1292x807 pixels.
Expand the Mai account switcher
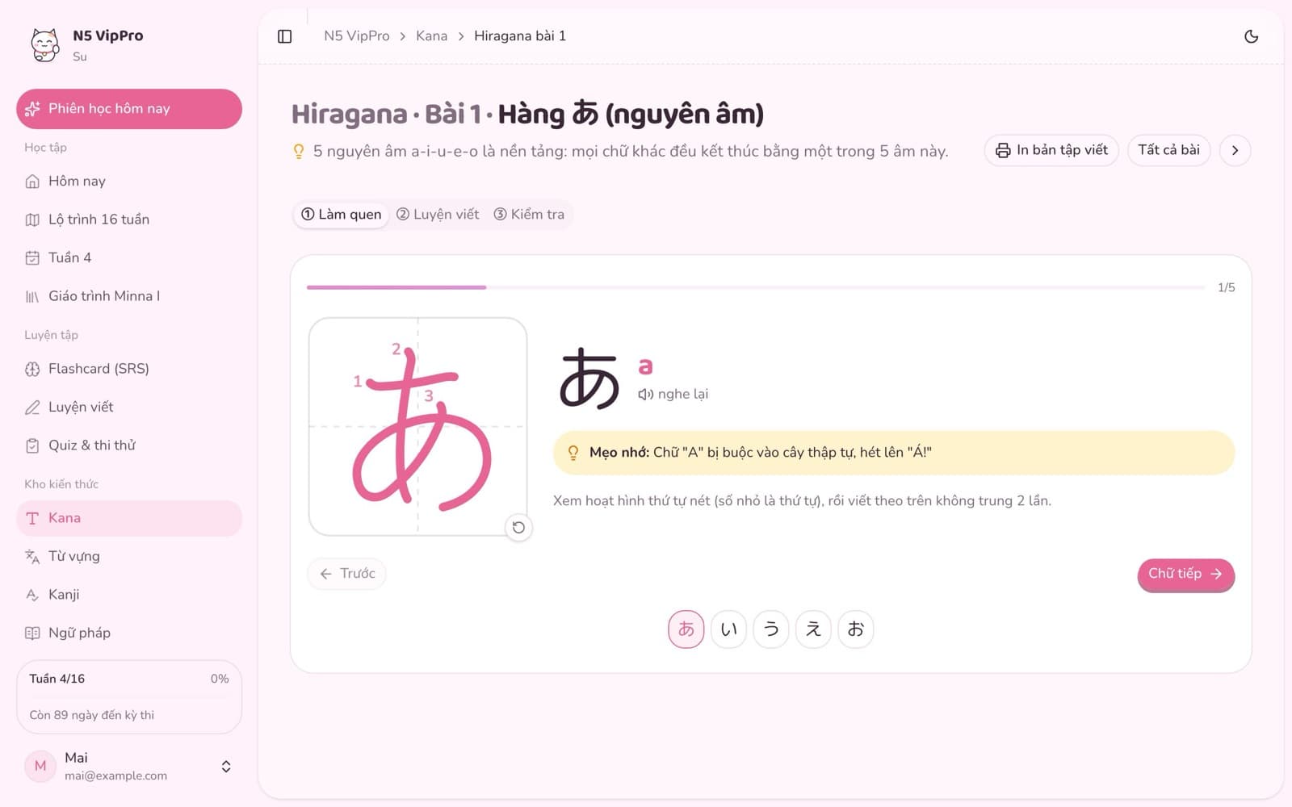pos(129,767)
